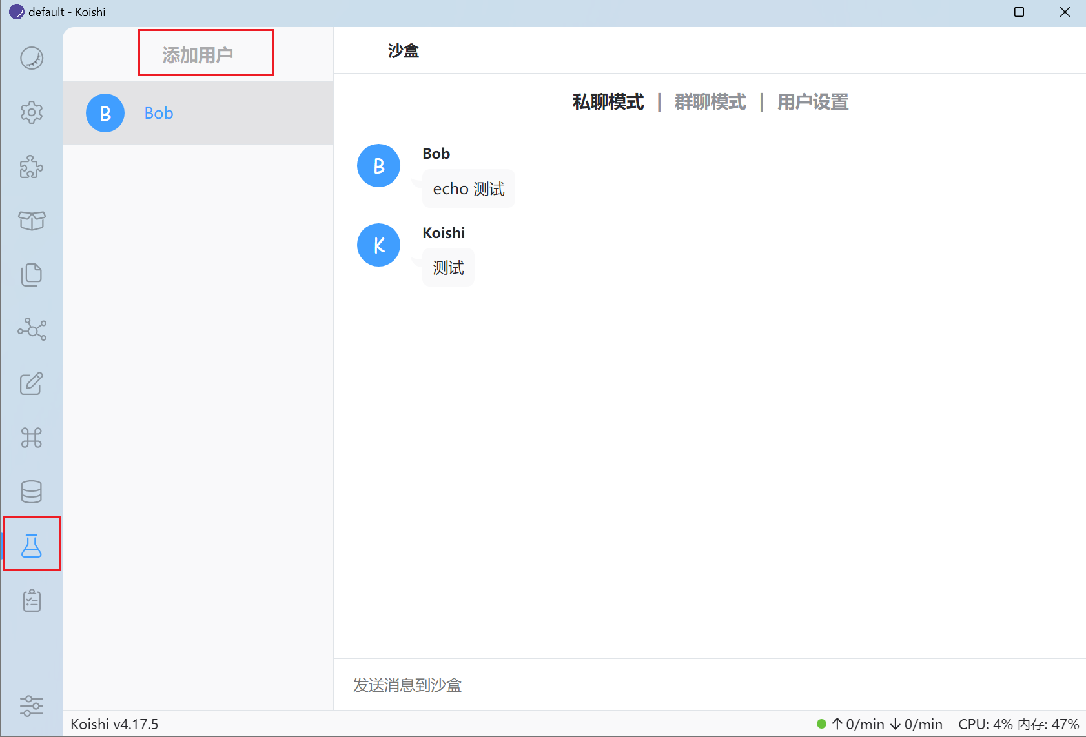
Task: Switch to 用户设置 tab
Action: [x=813, y=102]
